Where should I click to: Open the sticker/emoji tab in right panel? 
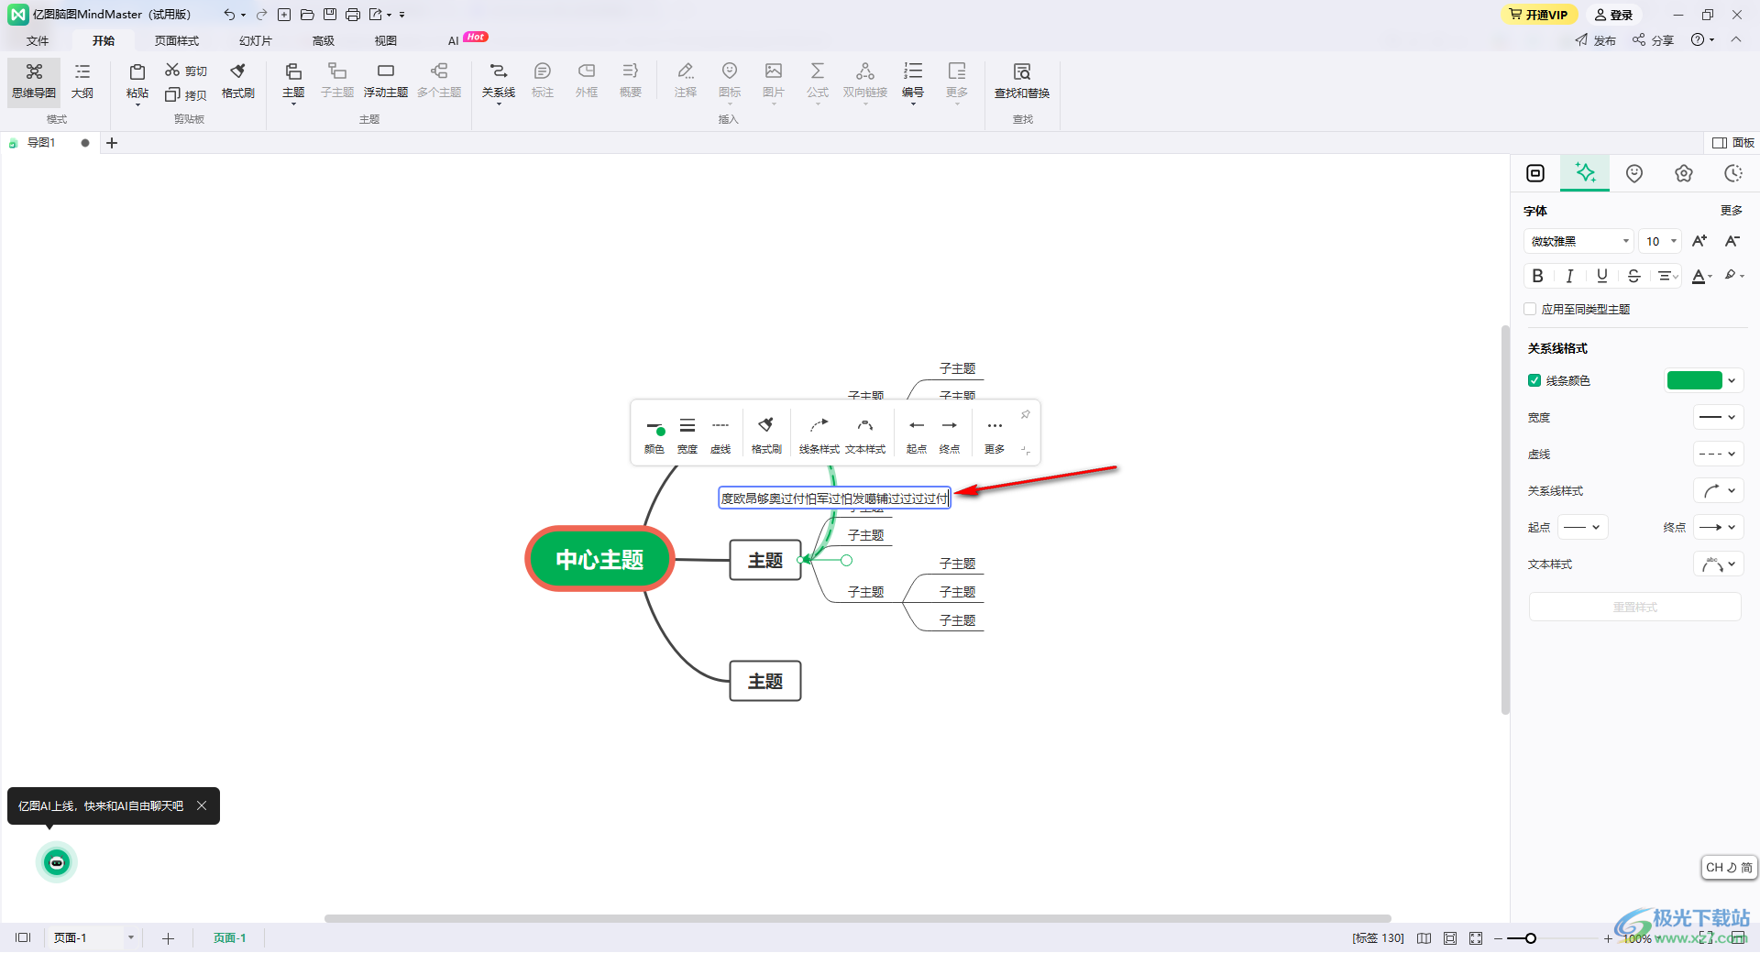1634,173
